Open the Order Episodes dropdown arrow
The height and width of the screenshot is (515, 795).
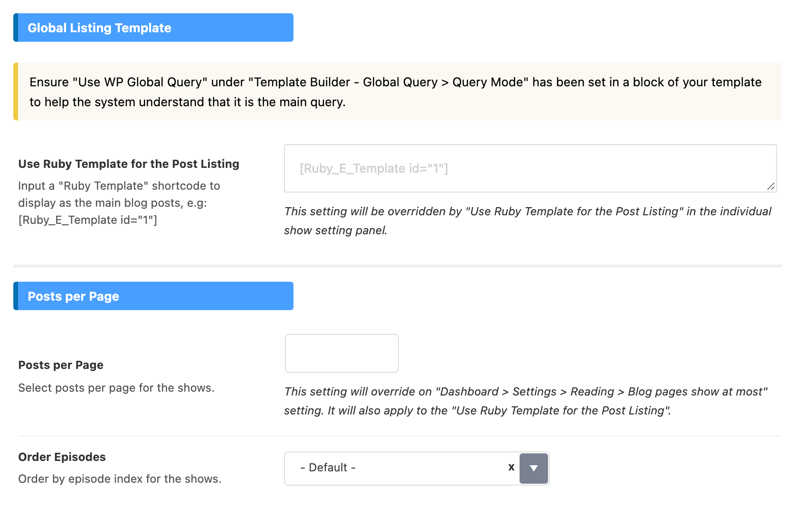tap(534, 468)
